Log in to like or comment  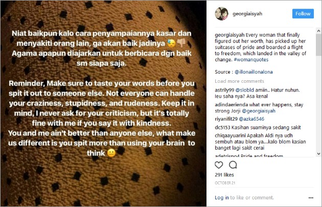point(222,198)
